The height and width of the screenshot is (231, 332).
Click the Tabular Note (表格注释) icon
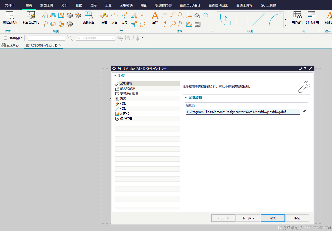tap(297, 16)
